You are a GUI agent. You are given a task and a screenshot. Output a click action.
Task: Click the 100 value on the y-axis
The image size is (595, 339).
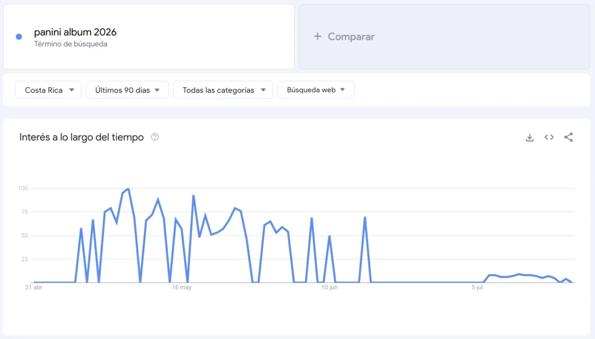tap(23, 189)
